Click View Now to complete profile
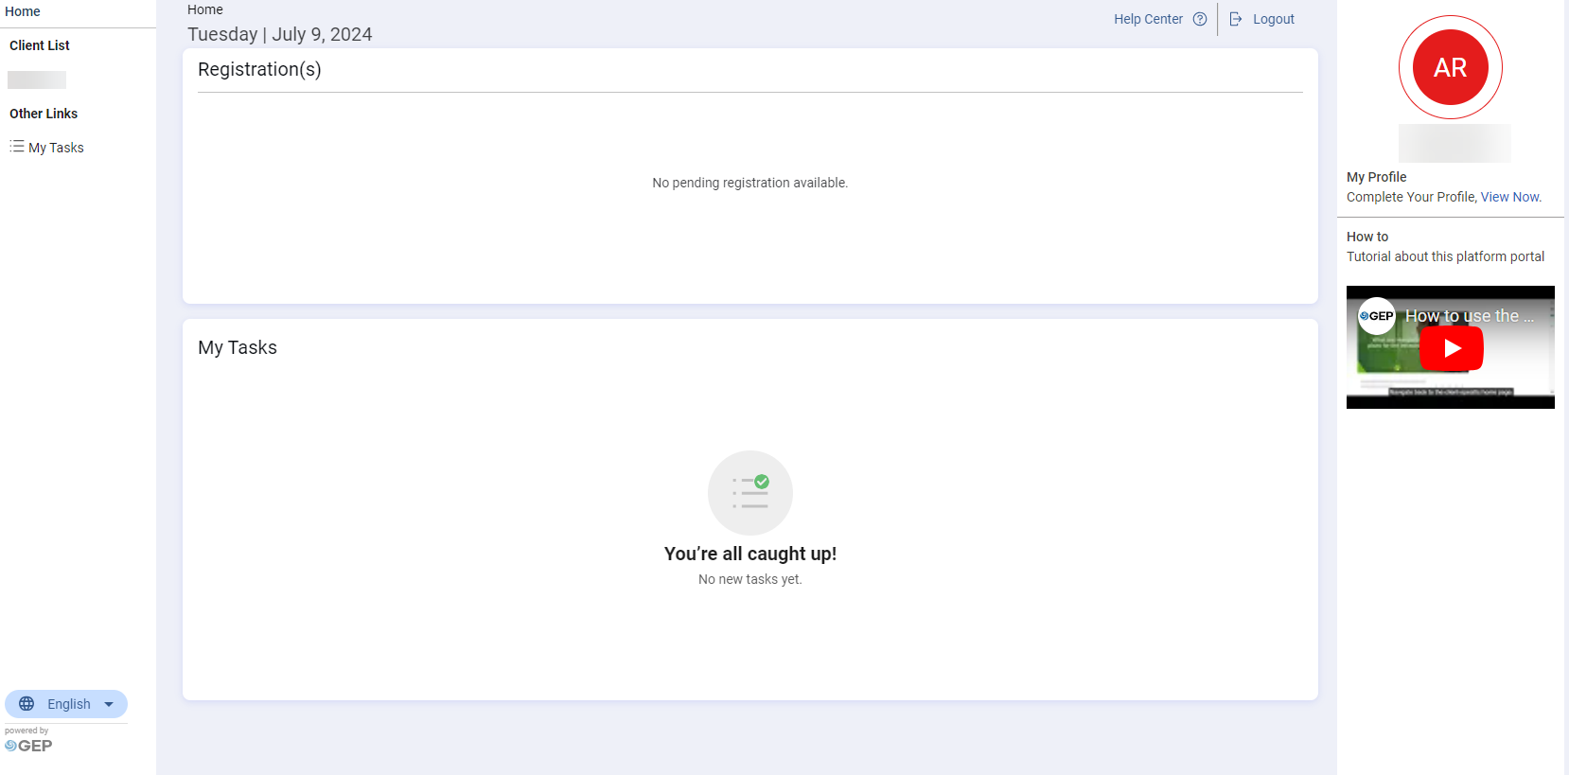Viewport: 1569px width, 775px height. pyautogui.click(x=1510, y=197)
